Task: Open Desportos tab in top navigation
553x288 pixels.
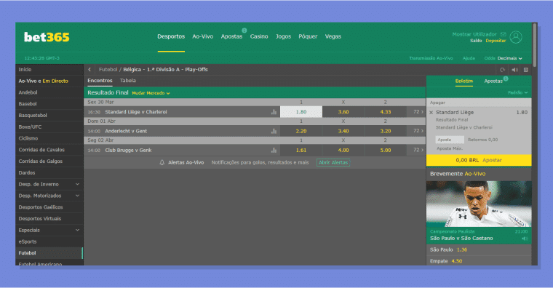Action: (171, 36)
